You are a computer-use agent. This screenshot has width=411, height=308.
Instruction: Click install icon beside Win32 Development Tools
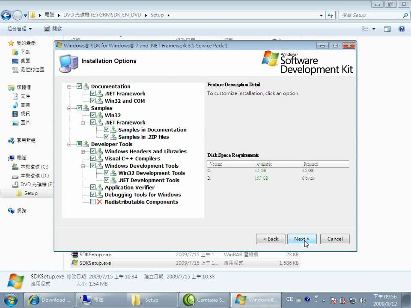pyautogui.click(x=113, y=172)
